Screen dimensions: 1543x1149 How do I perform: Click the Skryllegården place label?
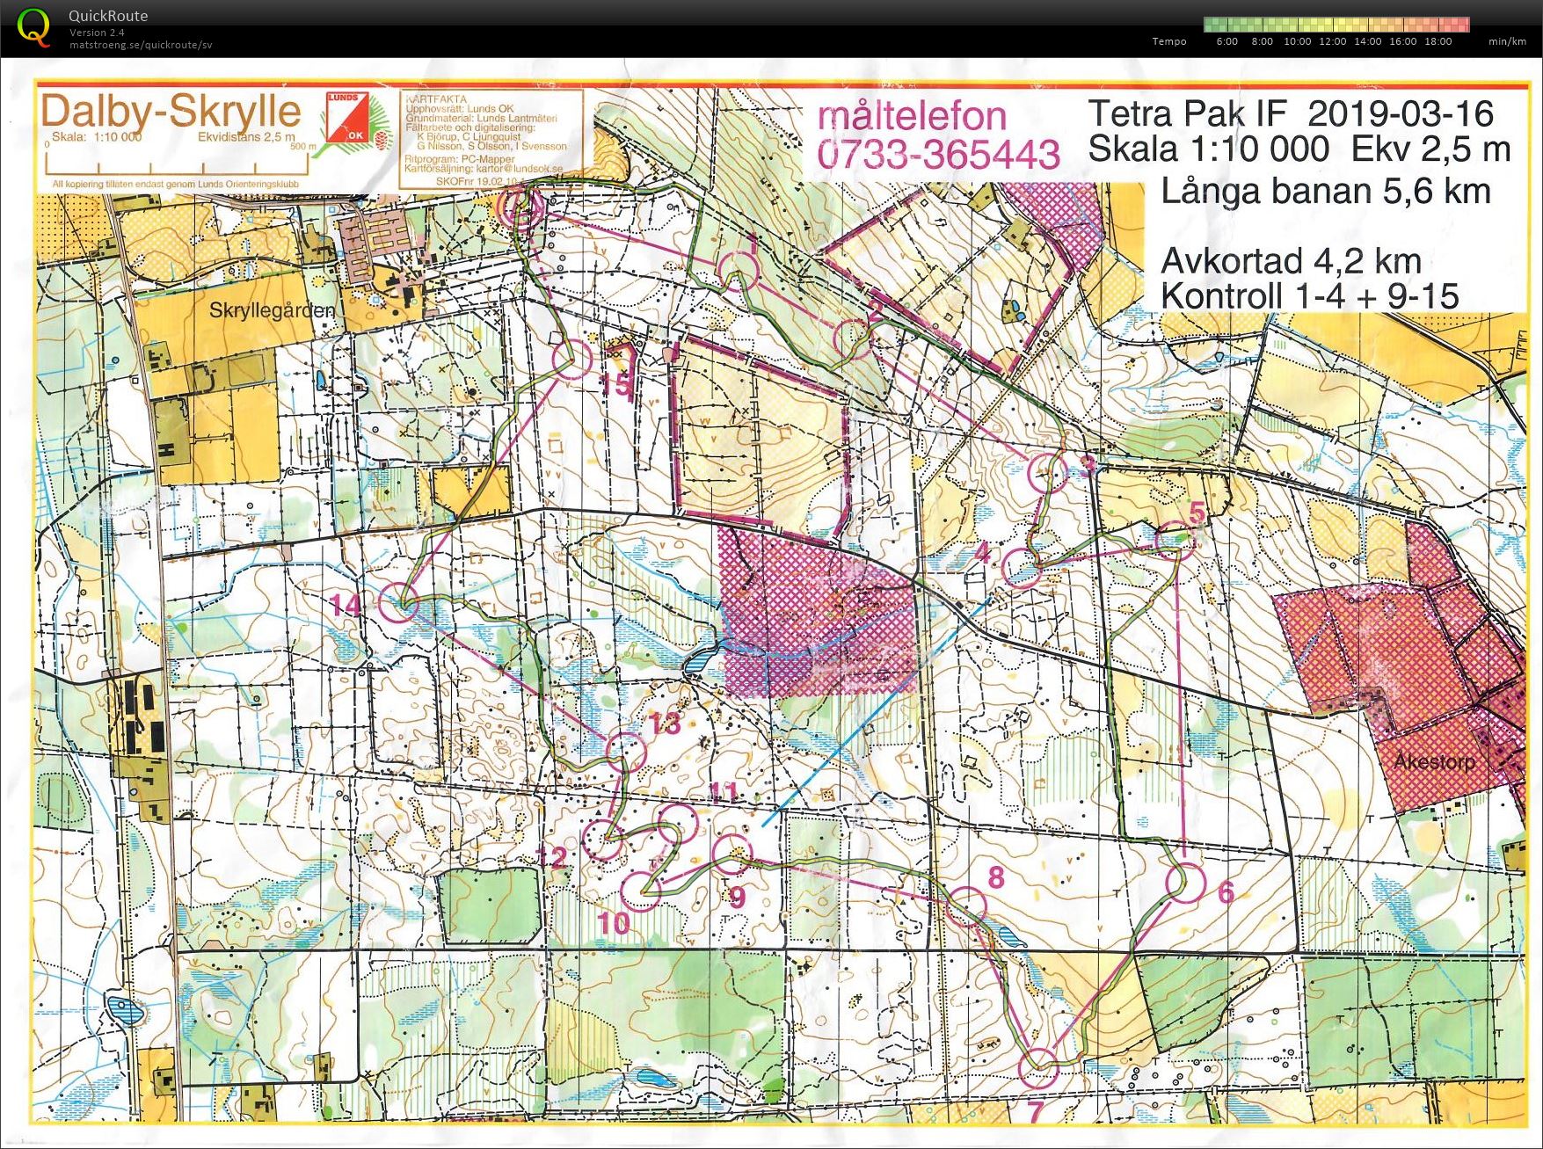tap(272, 310)
